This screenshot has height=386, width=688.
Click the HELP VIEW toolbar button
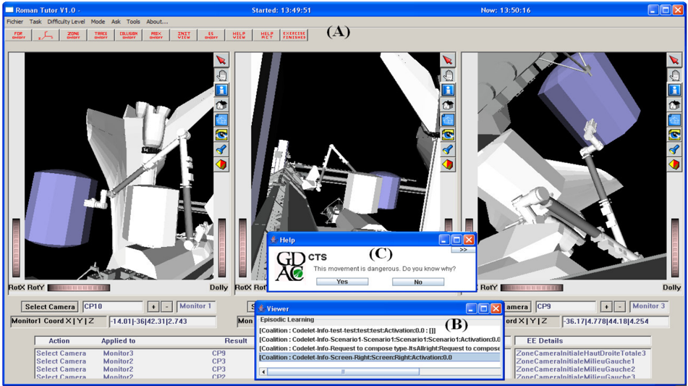click(x=239, y=35)
